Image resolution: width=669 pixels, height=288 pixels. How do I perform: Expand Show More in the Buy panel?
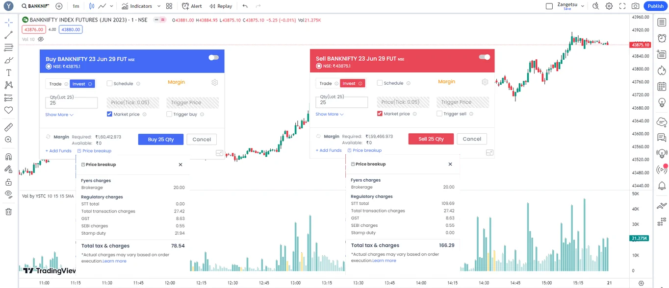click(x=59, y=115)
